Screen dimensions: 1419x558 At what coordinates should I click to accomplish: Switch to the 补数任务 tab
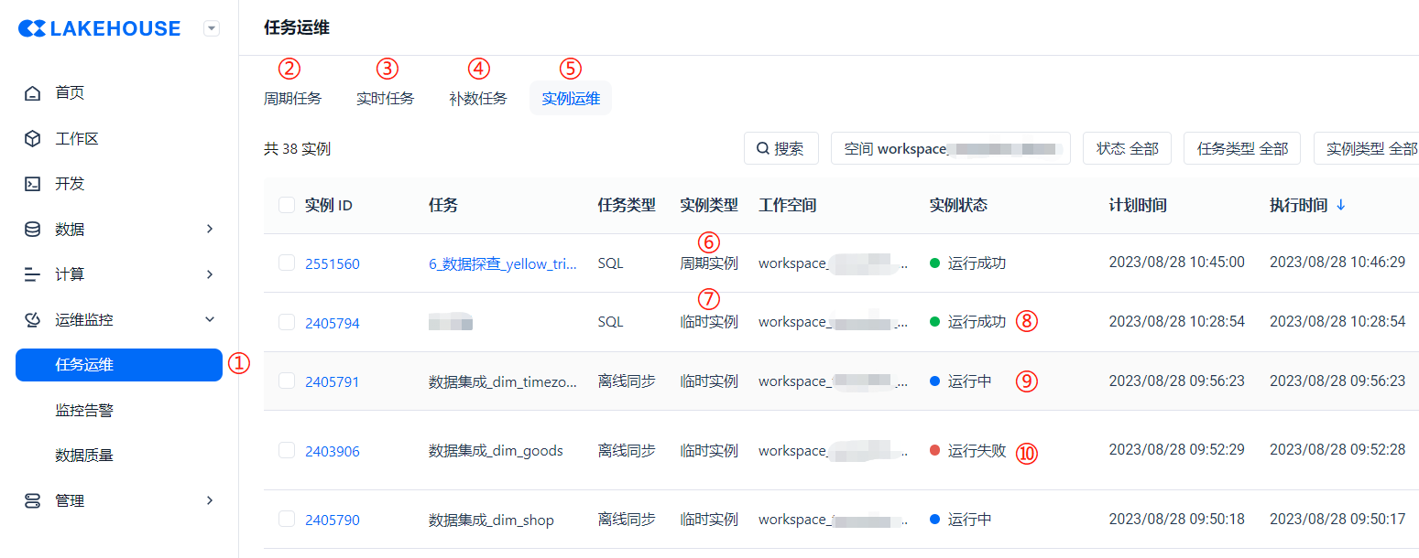477,99
